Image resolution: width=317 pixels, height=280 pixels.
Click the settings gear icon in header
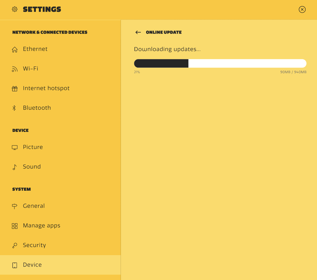click(14, 9)
